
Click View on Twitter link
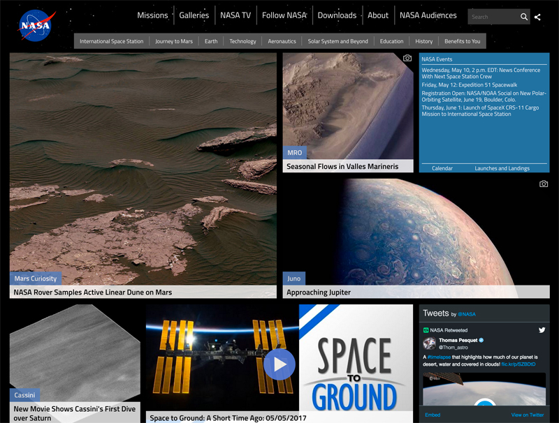[x=528, y=415]
